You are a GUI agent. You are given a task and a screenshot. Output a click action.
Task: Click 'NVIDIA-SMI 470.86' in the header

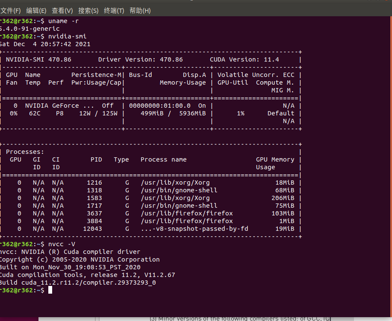pyautogui.click(x=38, y=59)
